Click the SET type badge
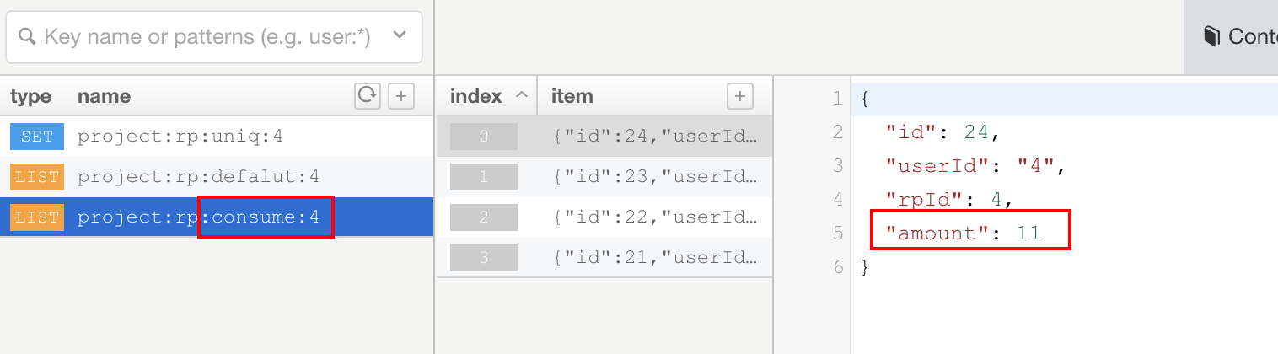 click(x=35, y=137)
